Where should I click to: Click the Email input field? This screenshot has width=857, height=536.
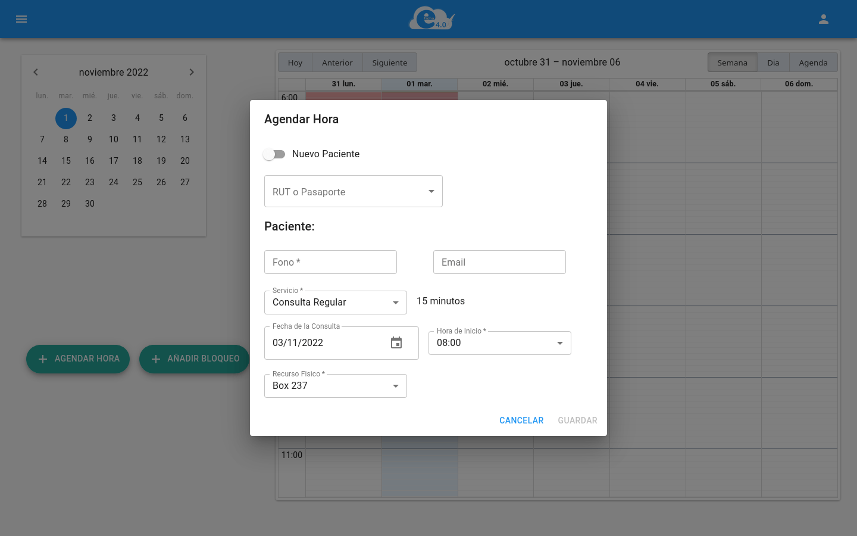(x=499, y=262)
